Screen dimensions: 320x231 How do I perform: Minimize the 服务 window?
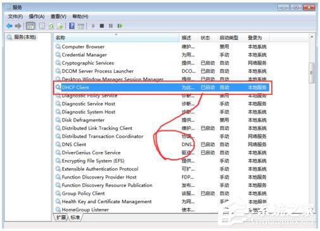(x=283, y=8)
